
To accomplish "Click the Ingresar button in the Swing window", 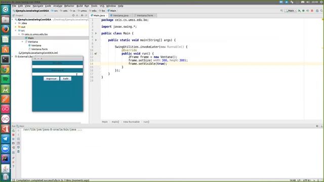I will pos(51,79).
